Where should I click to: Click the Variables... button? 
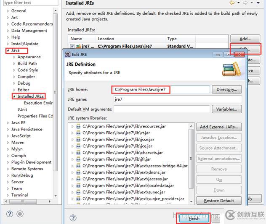(226, 109)
